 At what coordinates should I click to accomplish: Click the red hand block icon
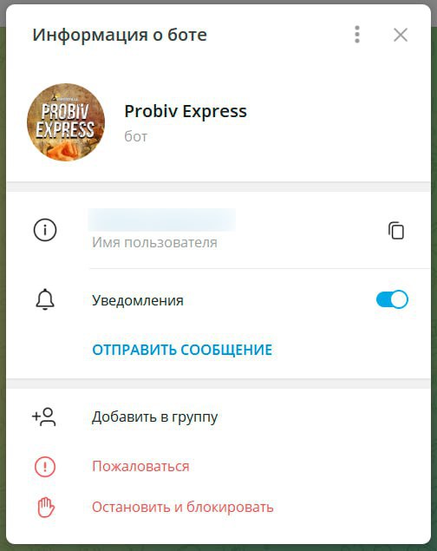pyautogui.click(x=46, y=508)
